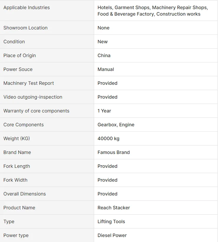This screenshot has height=242, width=218.
Task: Click the Weight (KG) label
Action: tap(16, 139)
